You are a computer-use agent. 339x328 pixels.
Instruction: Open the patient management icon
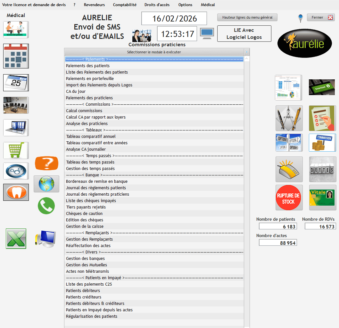[16, 30]
